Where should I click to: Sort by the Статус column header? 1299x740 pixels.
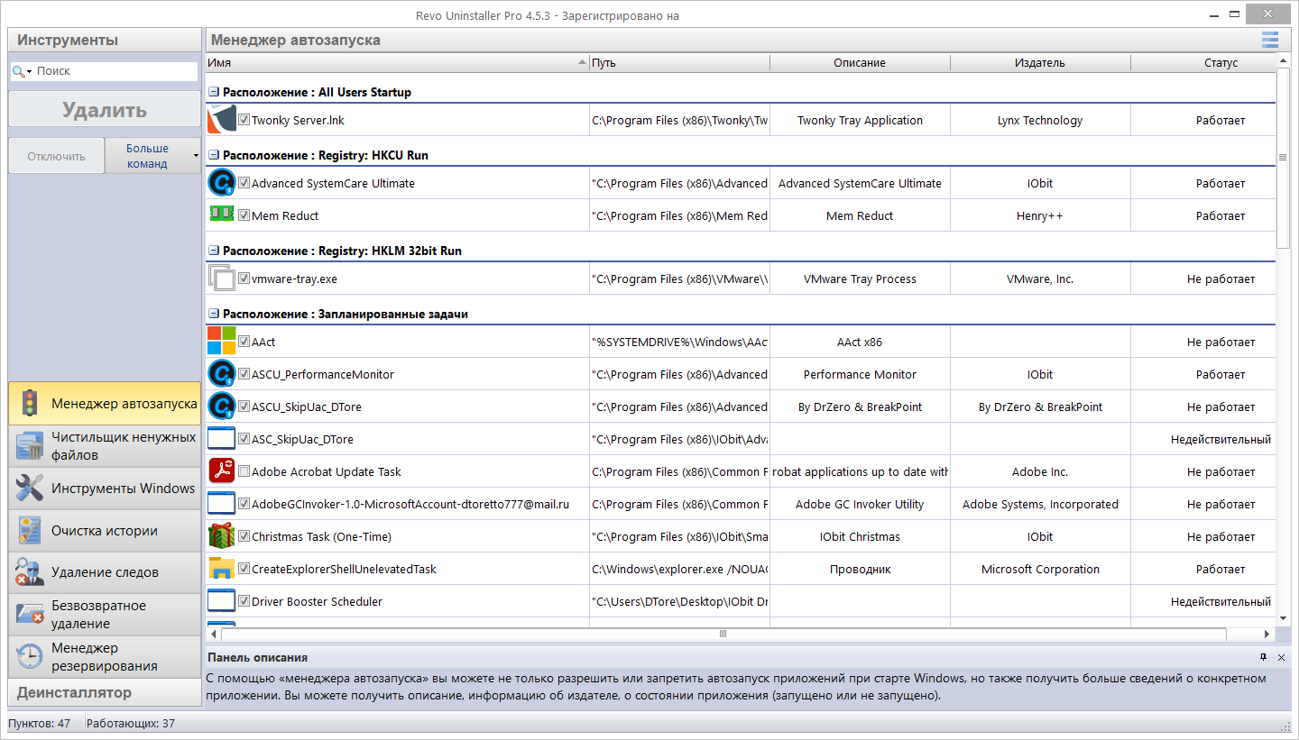(x=1203, y=63)
